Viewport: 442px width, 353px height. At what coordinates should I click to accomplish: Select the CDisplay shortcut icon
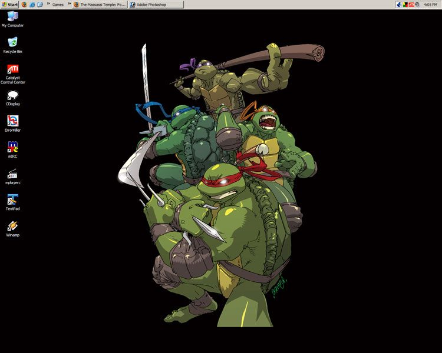point(13,98)
